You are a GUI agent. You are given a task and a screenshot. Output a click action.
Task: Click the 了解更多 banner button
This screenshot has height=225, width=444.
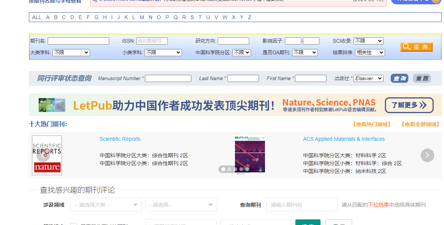pos(409,105)
